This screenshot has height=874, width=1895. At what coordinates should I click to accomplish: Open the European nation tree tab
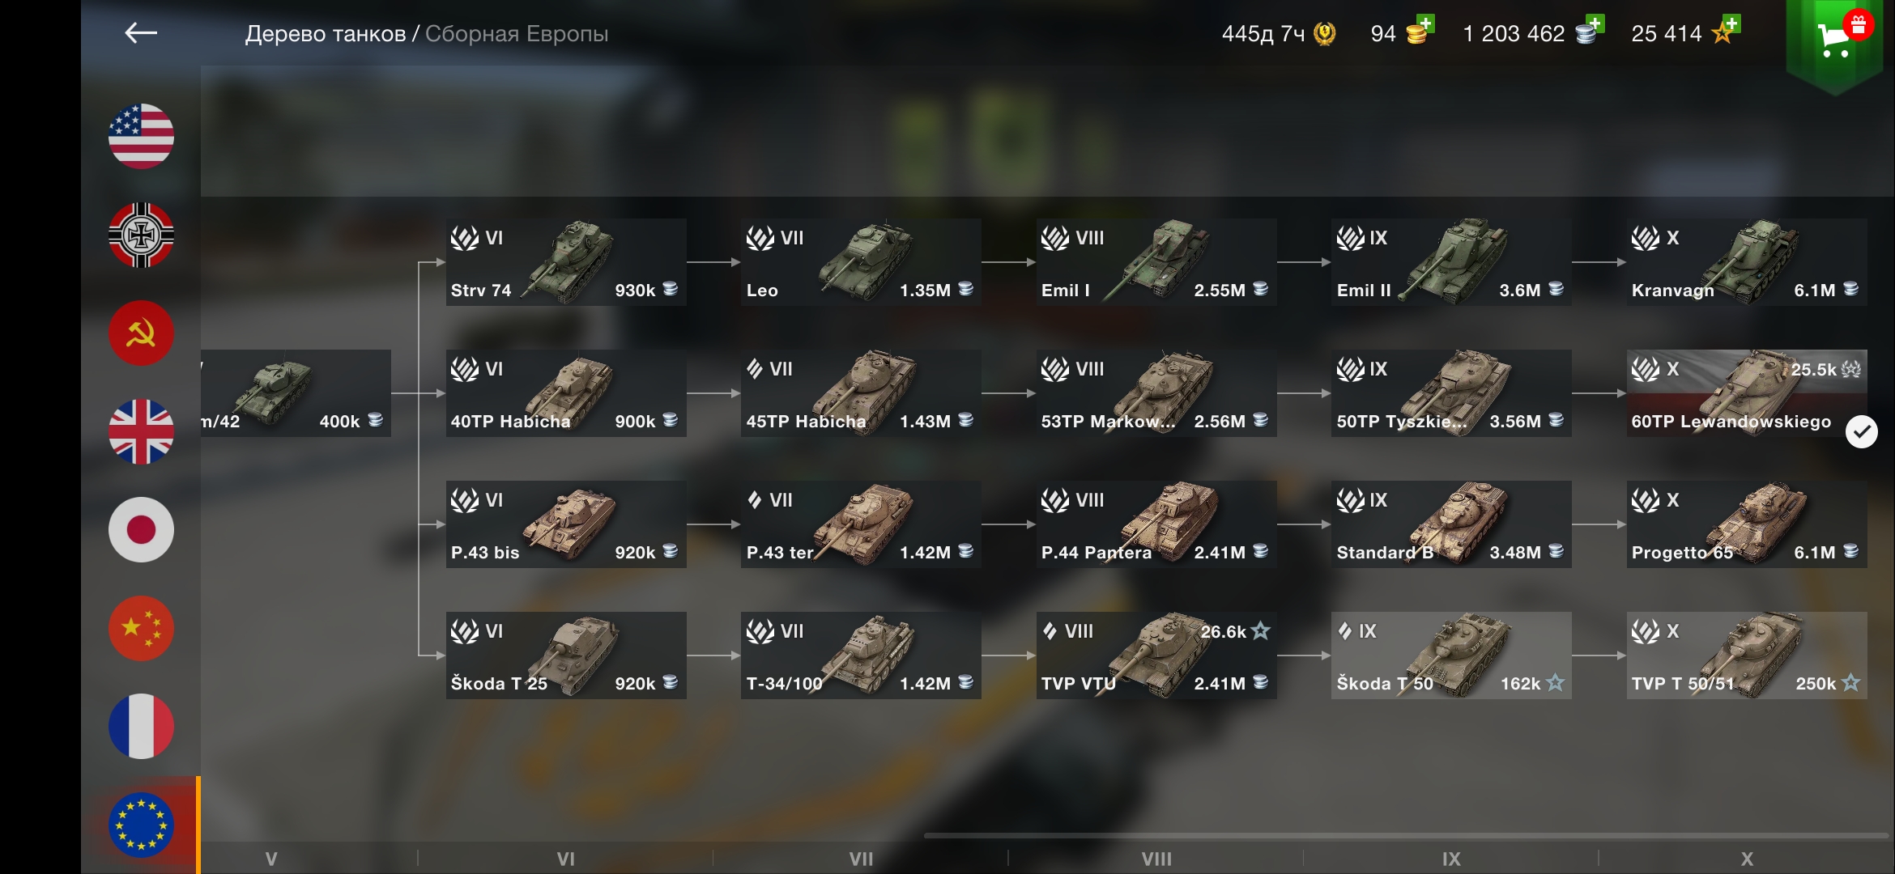coord(141,825)
